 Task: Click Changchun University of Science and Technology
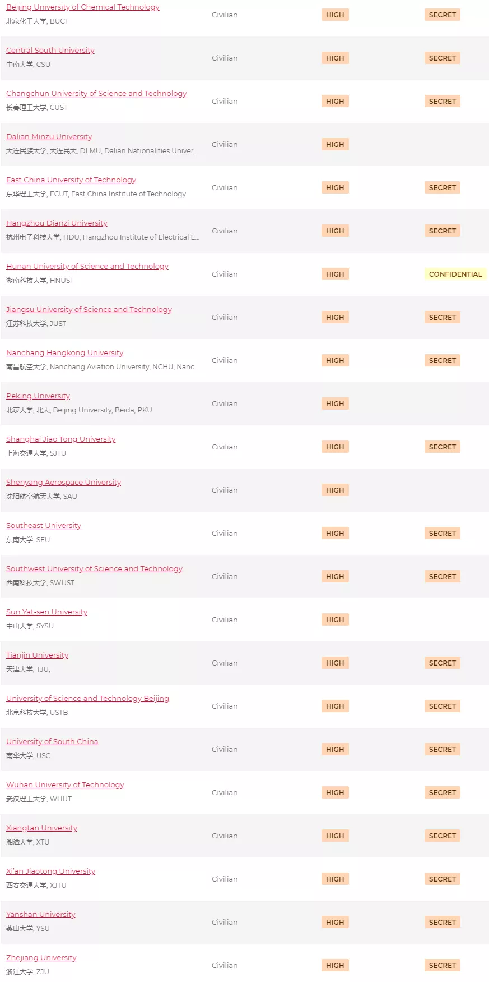tap(96, 94)
